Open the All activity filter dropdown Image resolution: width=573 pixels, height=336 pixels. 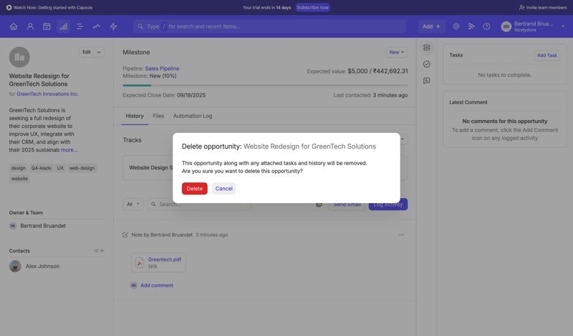click(x=133, y=204)
